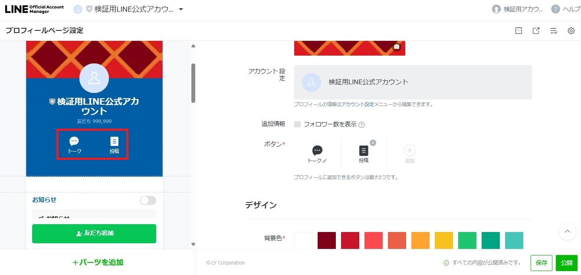Viewport: 581px width, 275px height.
Task: Click the デザイン section heading
Action: (x=261, y=205)
